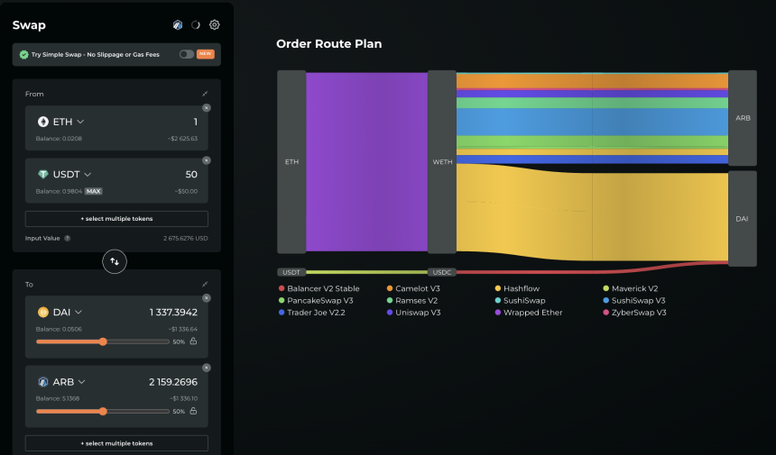This screenshot has height=455, width=776.
Task: Click the Hashflow legend dot
Action: (x=498, y=288)
